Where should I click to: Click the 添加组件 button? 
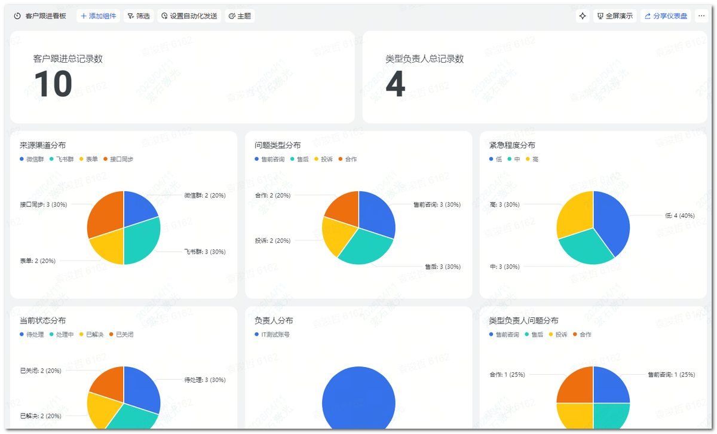[x=98, y=16]
